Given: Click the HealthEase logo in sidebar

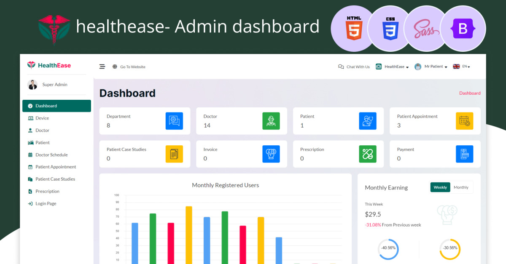Looking at the screenshot, I should coord(49,65).
